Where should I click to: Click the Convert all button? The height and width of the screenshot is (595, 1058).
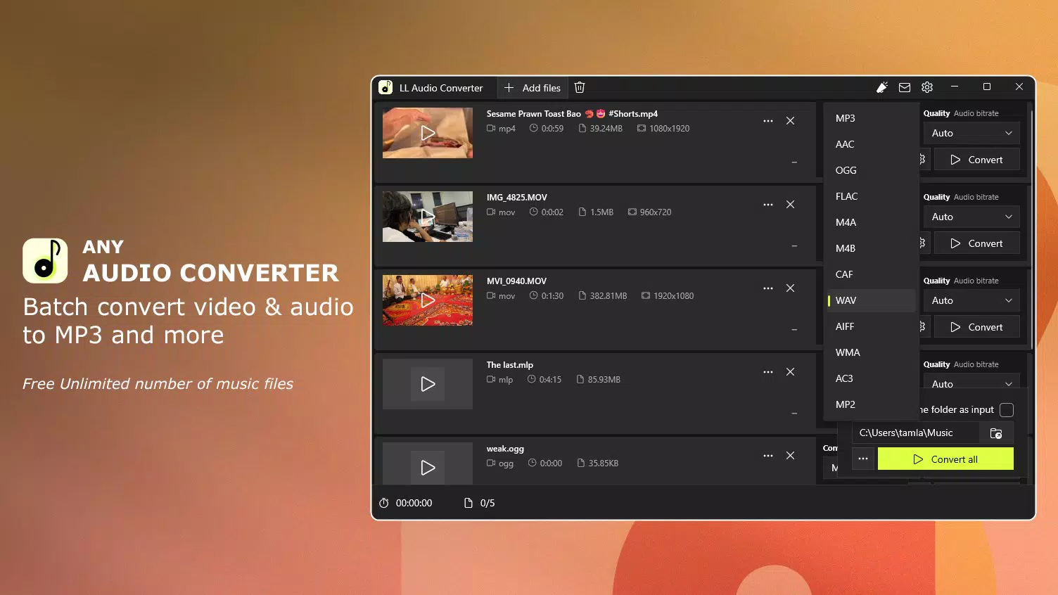(x=945, y=459)
